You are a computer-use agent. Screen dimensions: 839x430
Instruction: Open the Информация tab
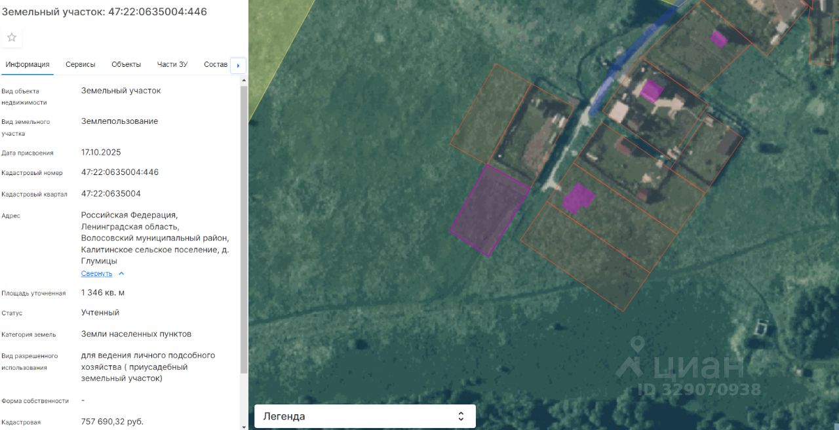(28, 64)
